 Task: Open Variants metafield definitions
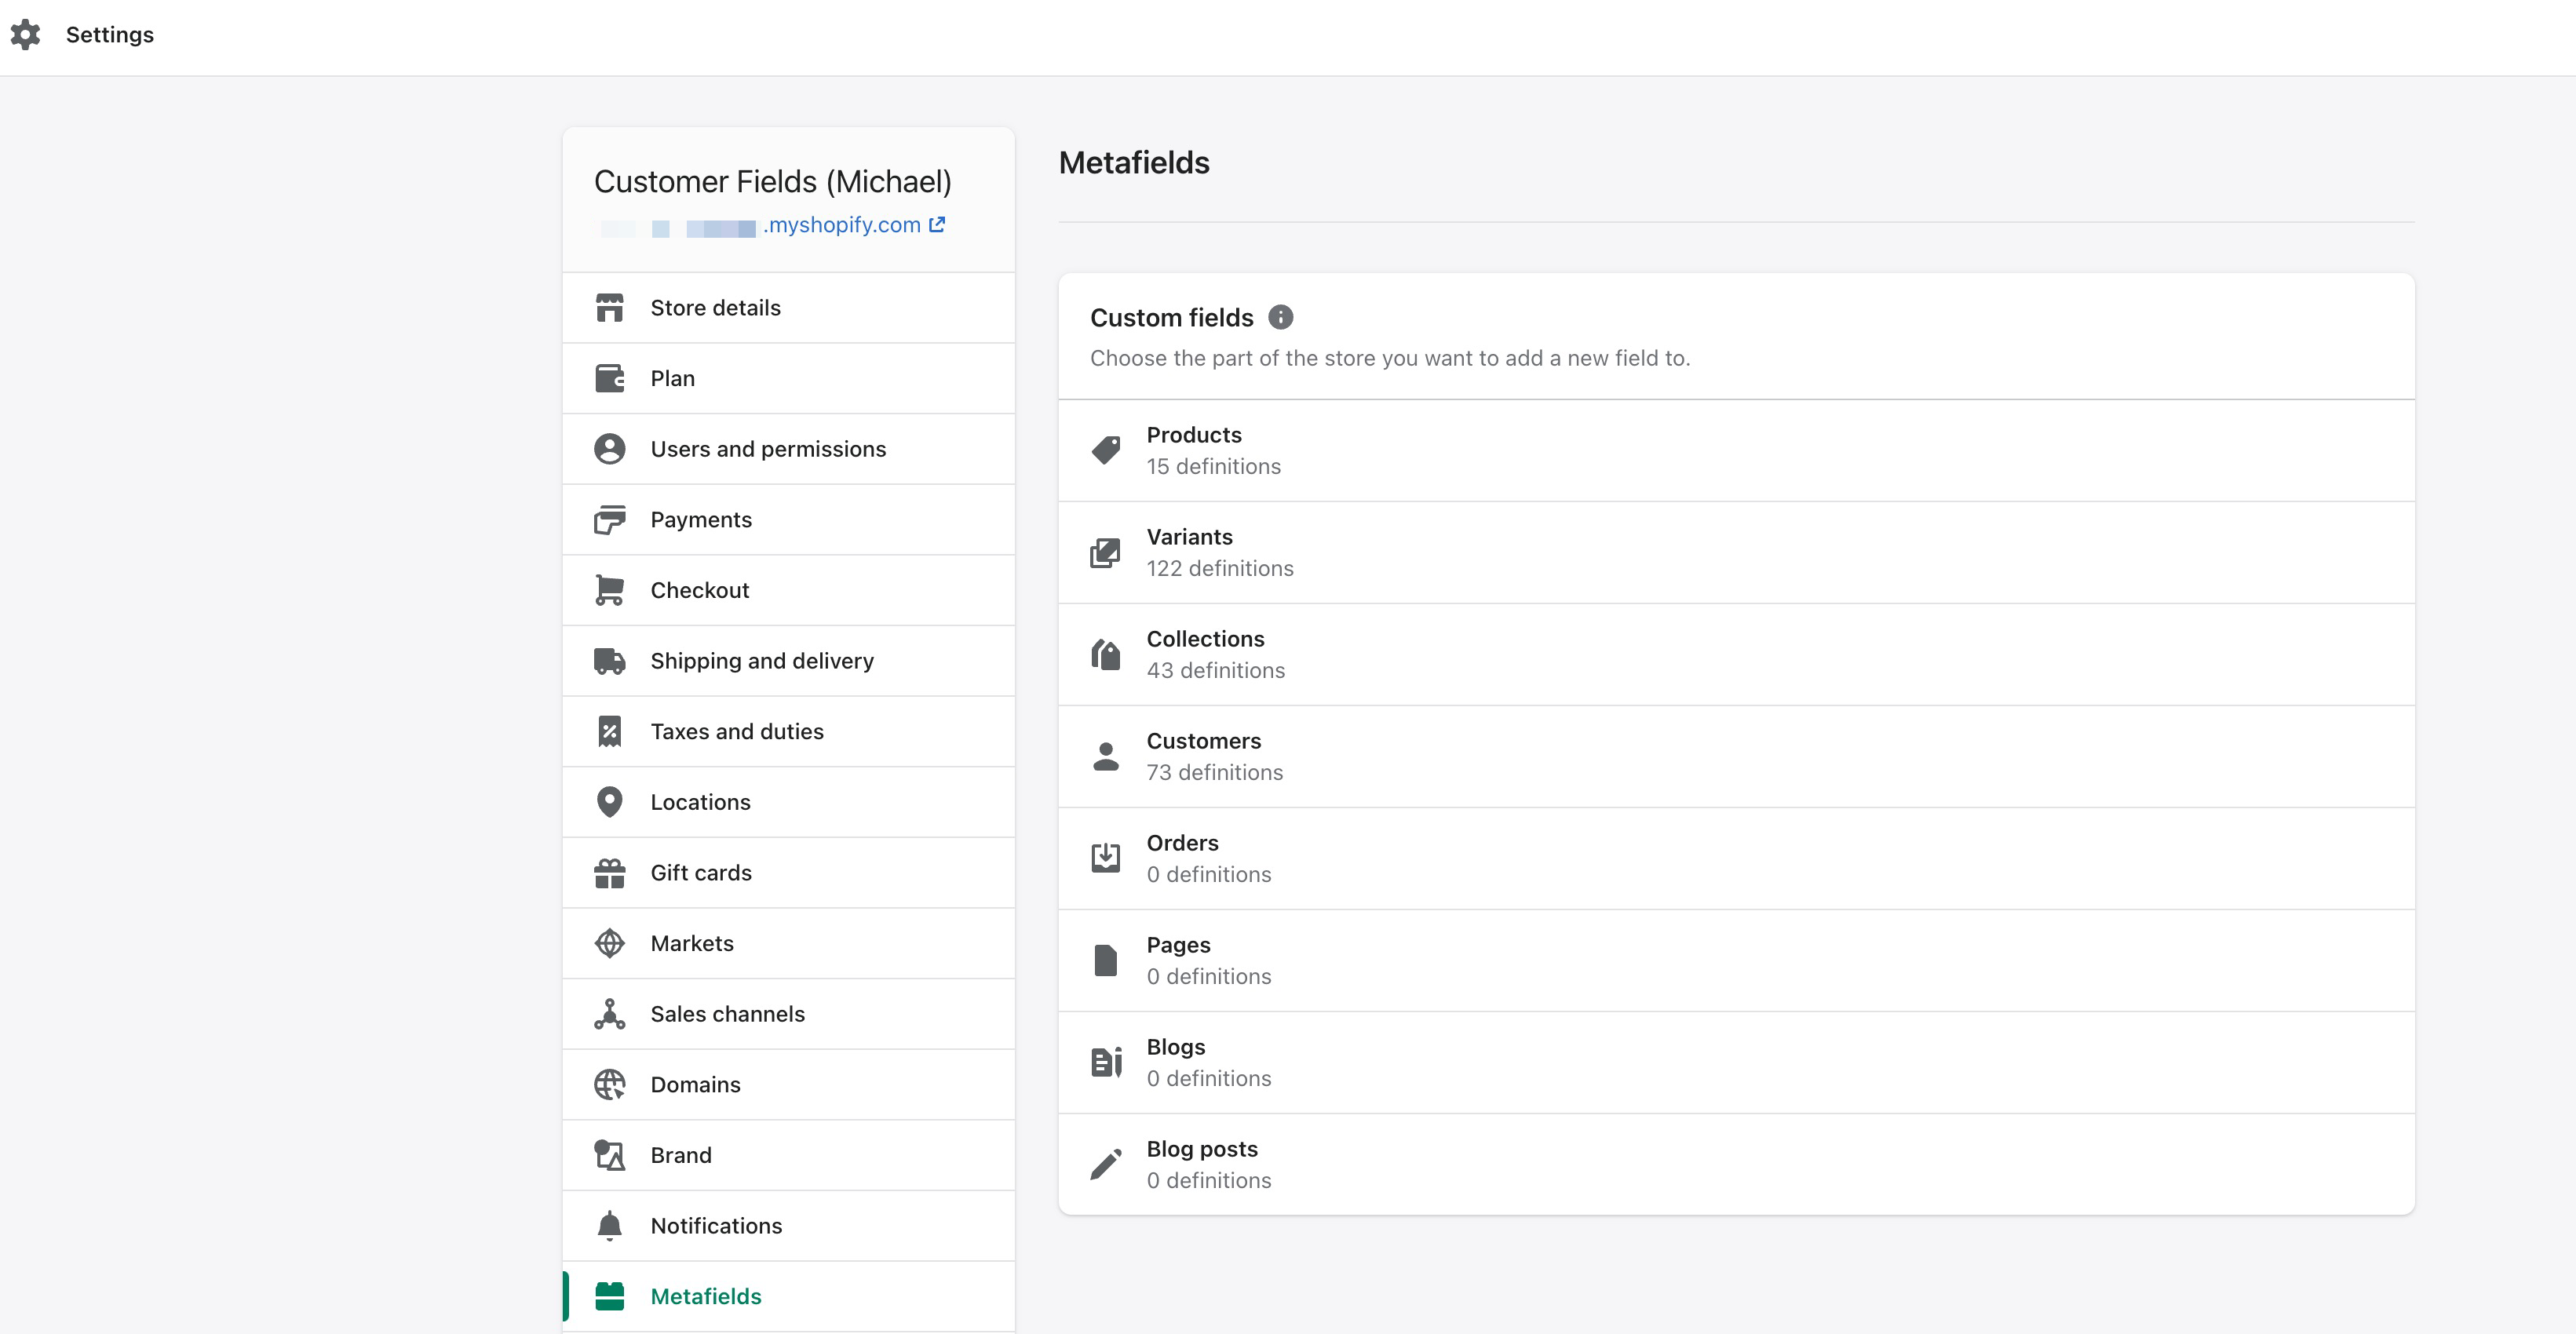[x=1736, y=552]
